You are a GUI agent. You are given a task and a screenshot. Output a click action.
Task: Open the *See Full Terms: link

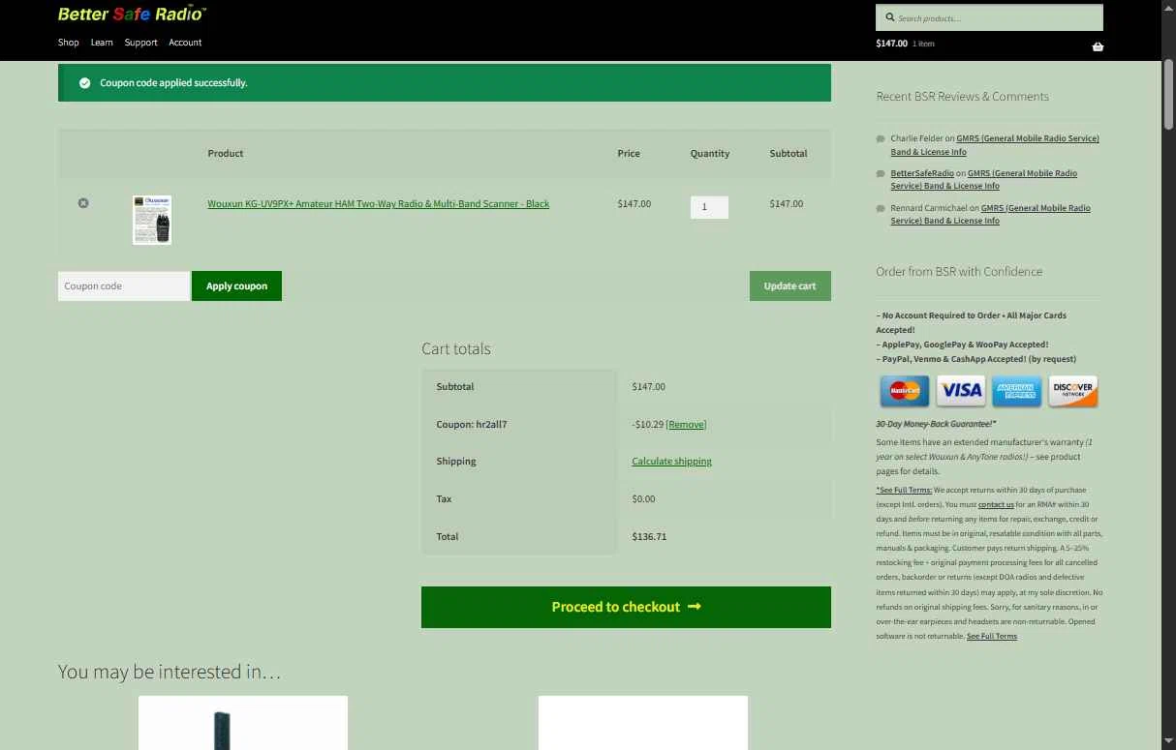coord(904,491)
